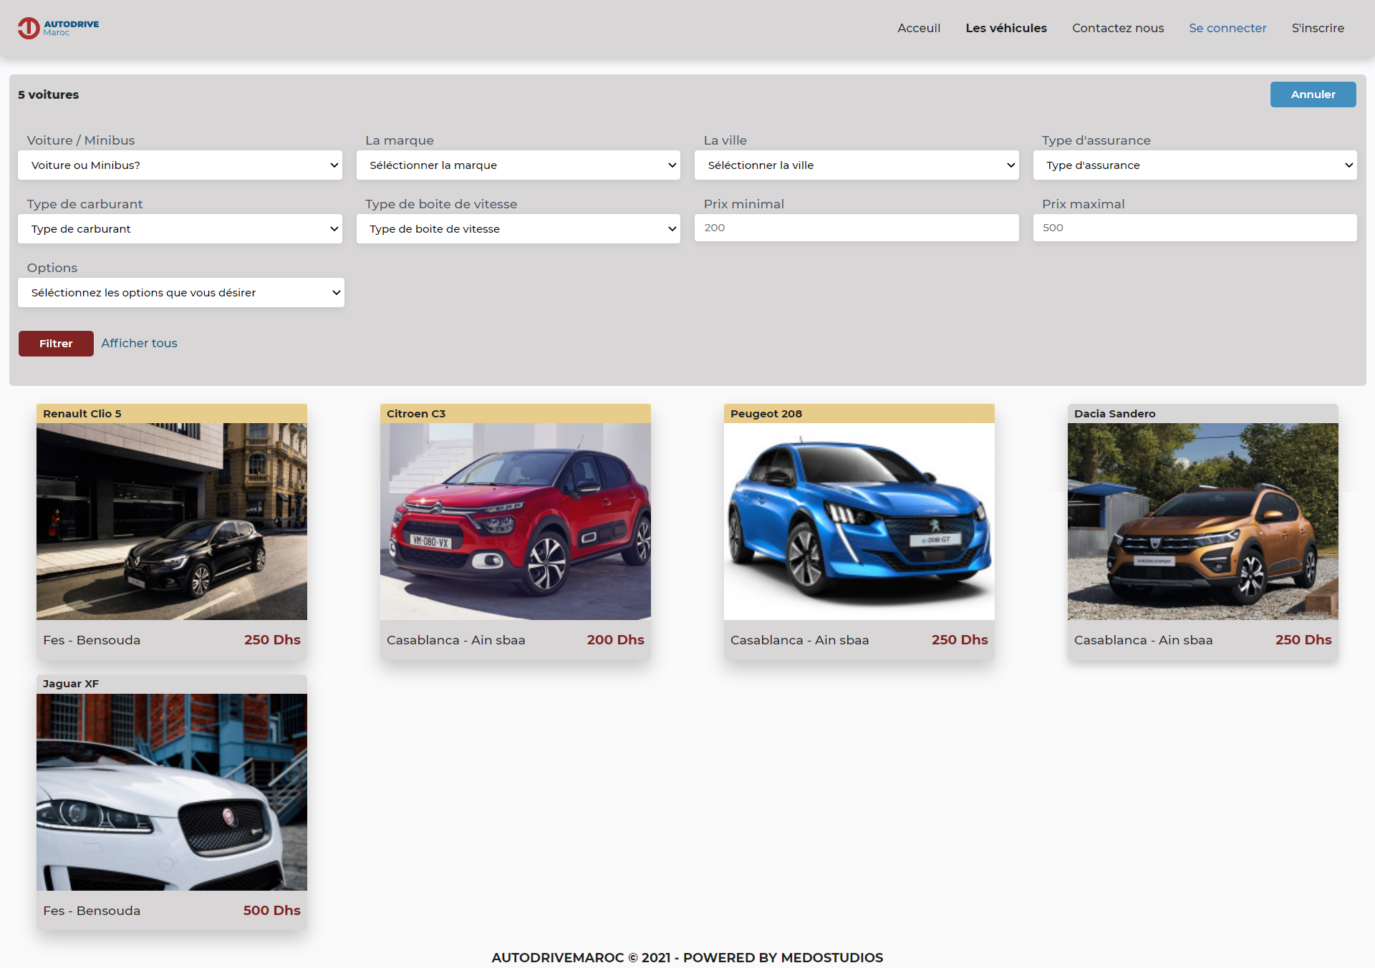This screenshot has height=968, width=1375.
Task: Open the Dacia Sandero photo
Action: (x=1203, y=521)
